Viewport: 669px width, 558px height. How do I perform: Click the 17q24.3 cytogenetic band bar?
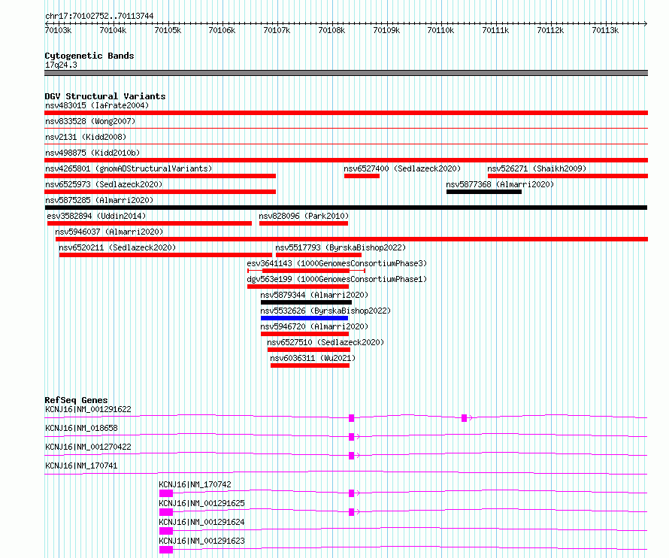[346, 73]
